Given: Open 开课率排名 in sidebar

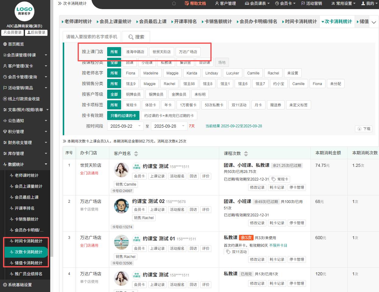Looking at the screenshot, I should (x=24, y=208).
